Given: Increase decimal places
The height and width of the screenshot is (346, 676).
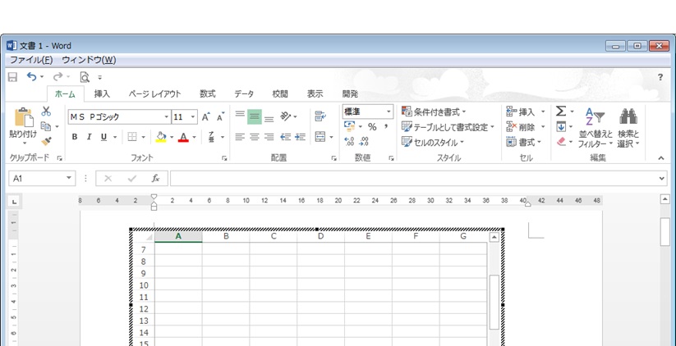Looking at the screenshot, I should click(349, 141).
